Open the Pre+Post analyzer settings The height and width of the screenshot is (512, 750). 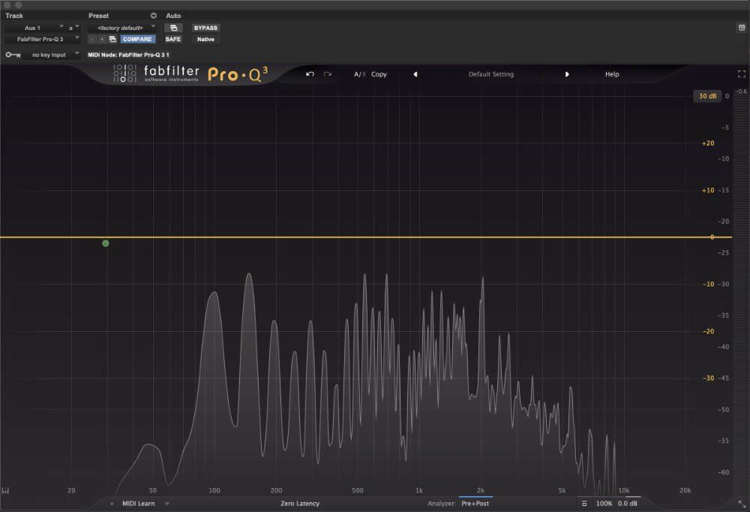(475, 504)
